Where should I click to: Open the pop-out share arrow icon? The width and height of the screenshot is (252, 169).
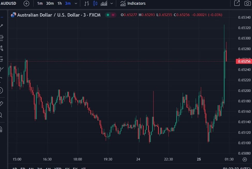[237, 3]
